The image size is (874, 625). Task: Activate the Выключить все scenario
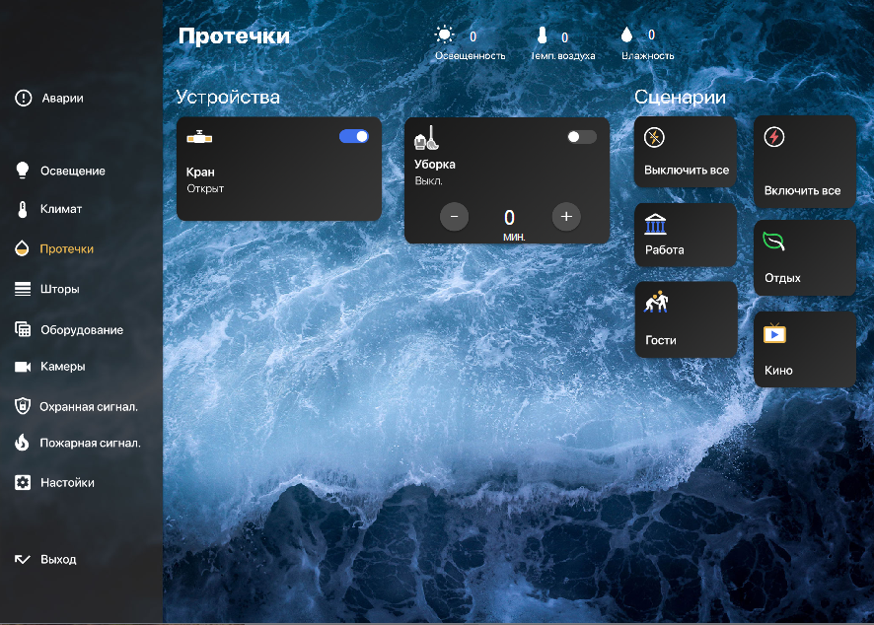pos(686,152)
